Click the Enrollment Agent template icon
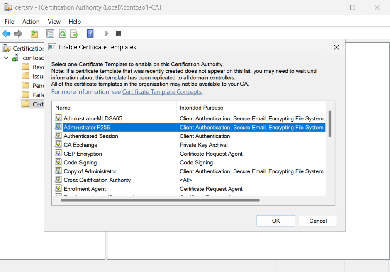 [58, 188]
